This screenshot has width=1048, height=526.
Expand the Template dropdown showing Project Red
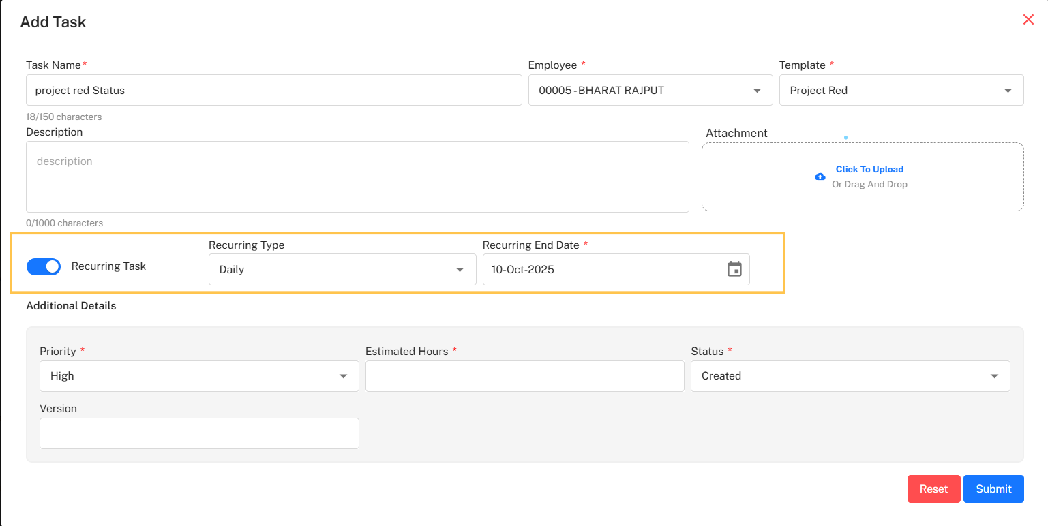(901, 90)
